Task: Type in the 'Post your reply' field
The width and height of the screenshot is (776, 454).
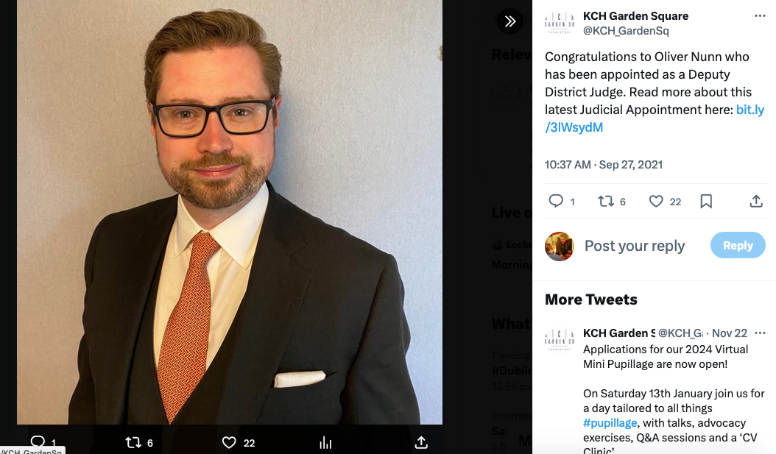Action: [635, 246]
